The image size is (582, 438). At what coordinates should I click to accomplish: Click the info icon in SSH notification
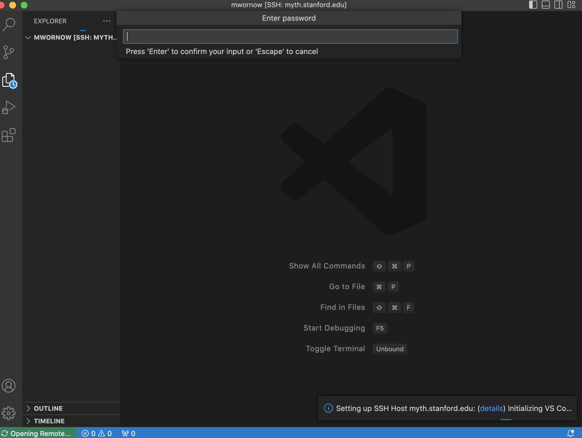(328, 408)
